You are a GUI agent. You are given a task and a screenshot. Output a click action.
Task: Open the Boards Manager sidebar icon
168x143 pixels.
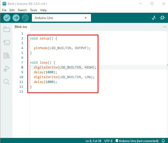(x=7, y=42)
